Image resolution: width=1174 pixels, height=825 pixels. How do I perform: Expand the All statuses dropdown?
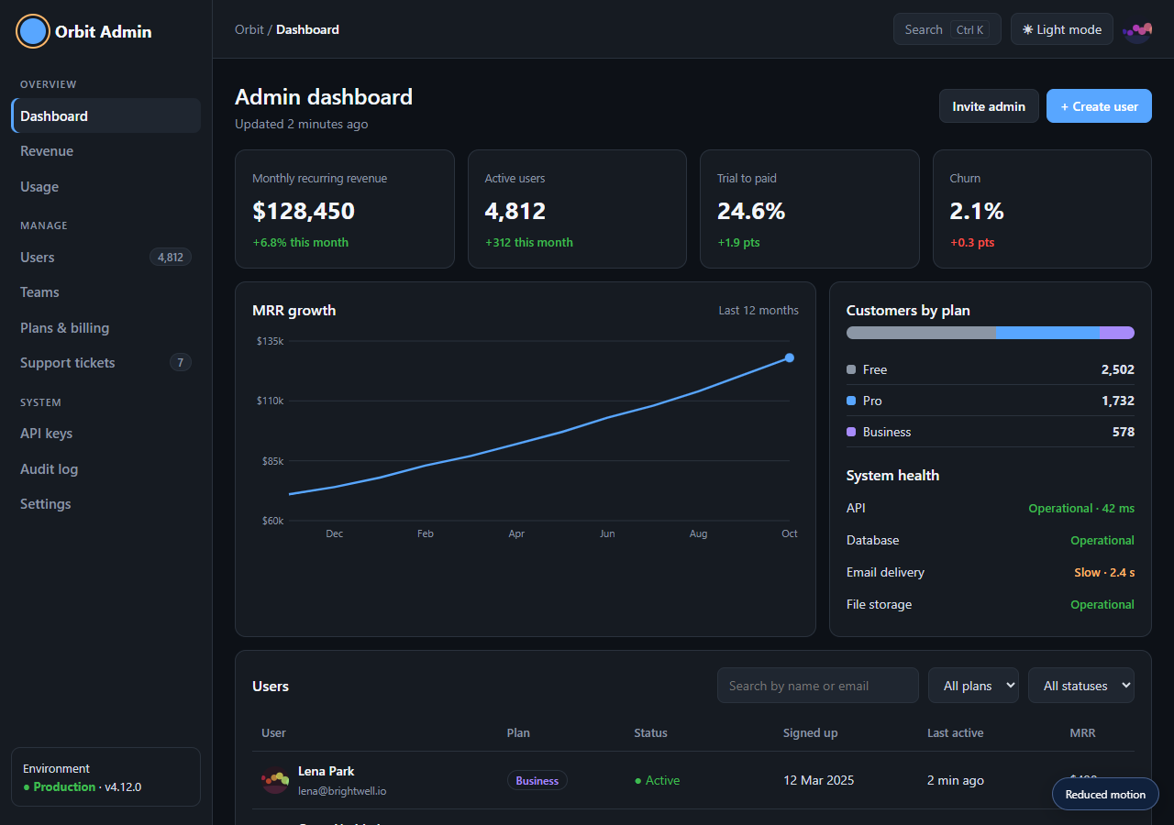point(1081,686)
